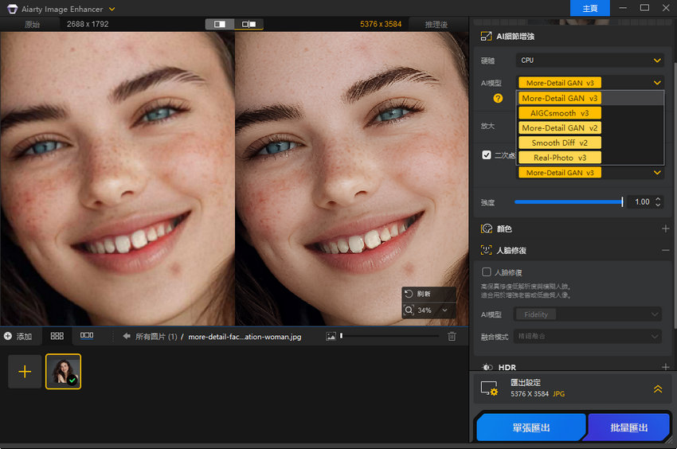Screen dimensions: 677x449
Task: Click the thumbnail size image icon
Action: tap(331, 336)
